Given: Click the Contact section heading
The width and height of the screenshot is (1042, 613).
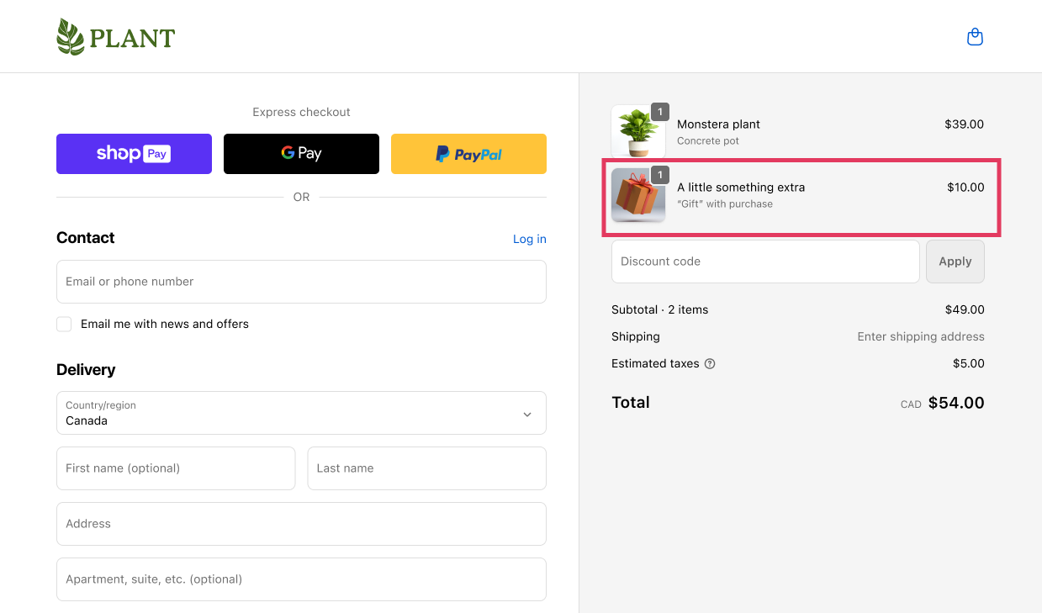Looking at the screenshot, I should coord(86,238).
